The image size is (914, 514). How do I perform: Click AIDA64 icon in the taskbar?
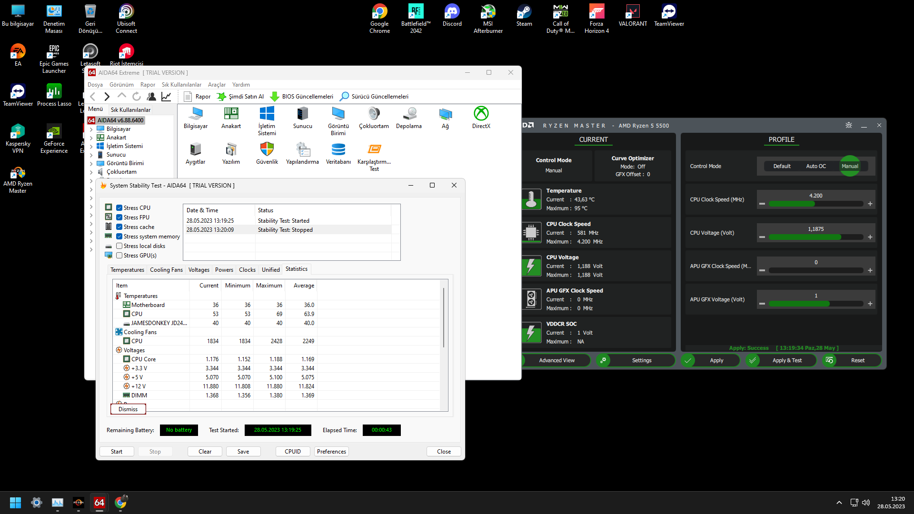[x=99, y=503]
